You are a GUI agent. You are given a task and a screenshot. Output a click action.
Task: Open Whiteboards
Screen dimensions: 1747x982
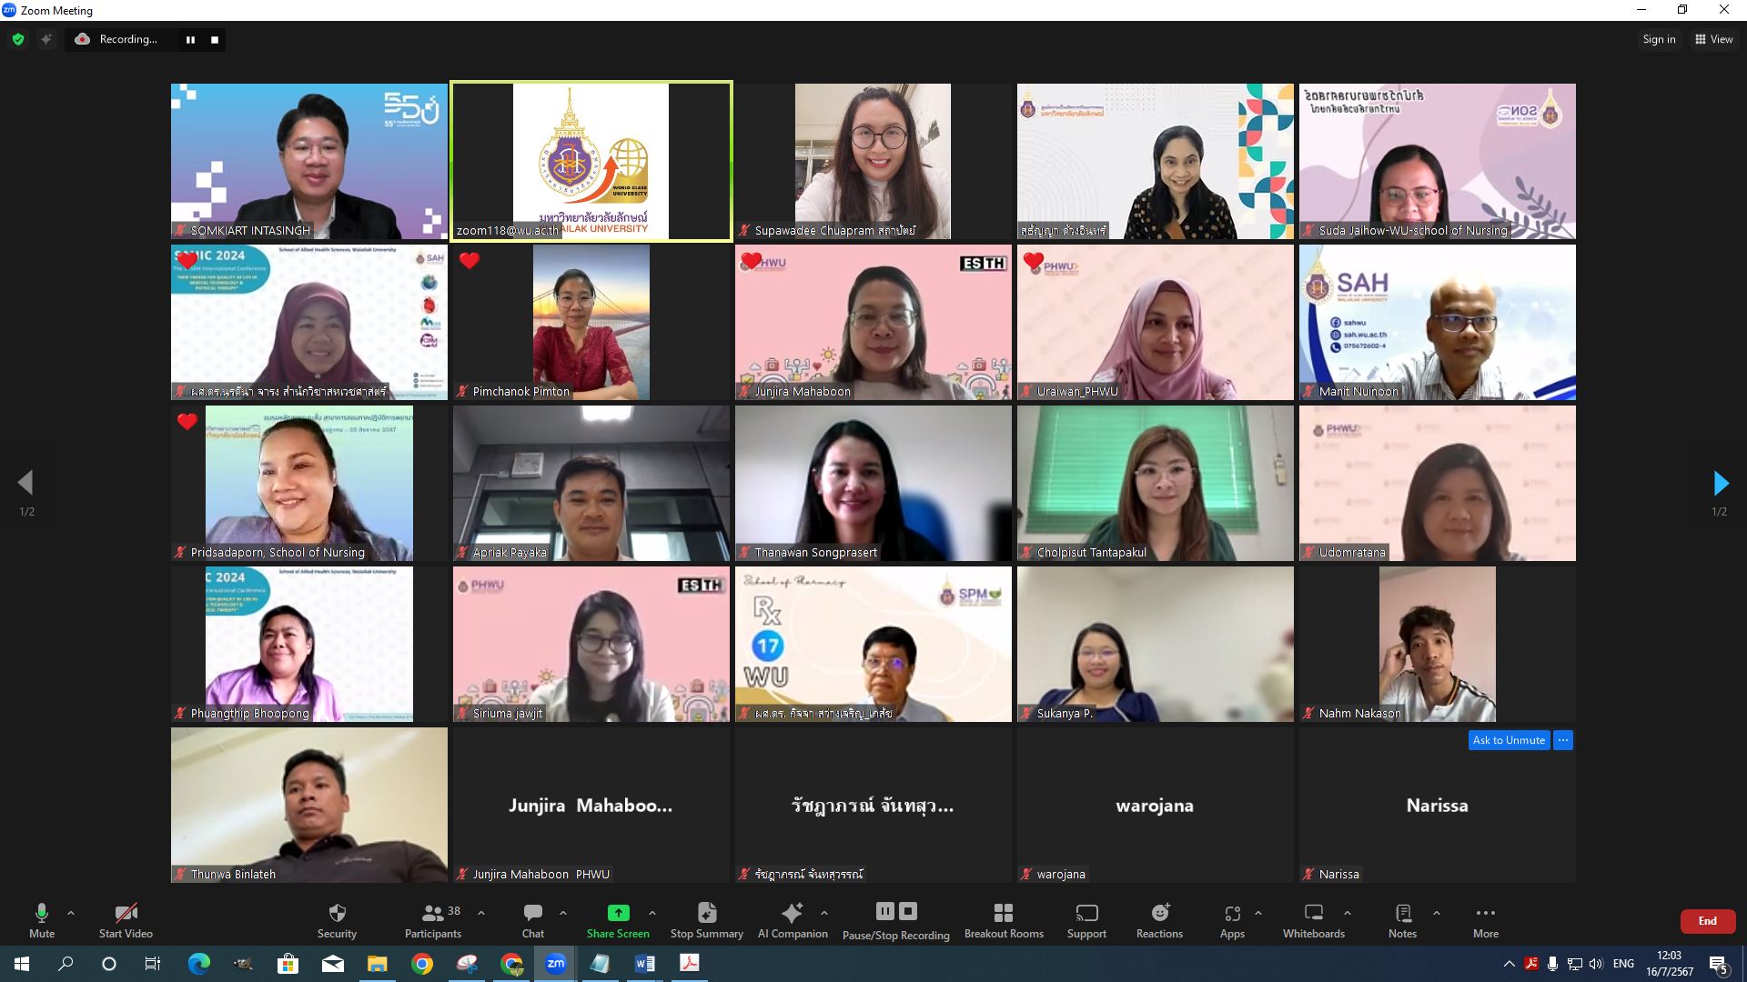1313,913
